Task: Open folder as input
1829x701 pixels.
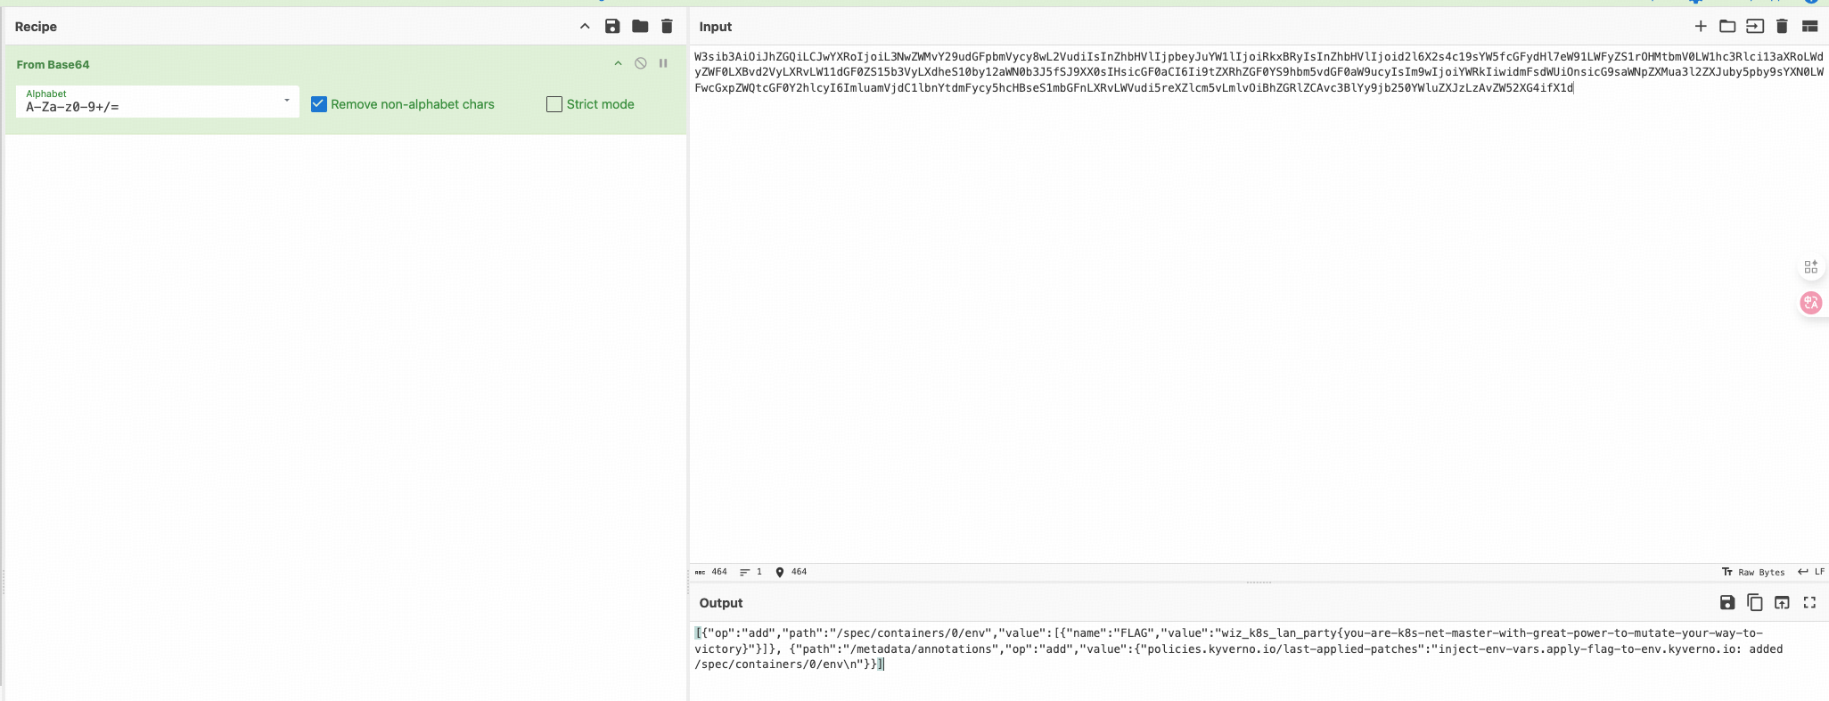Action: click(1727, 27)
